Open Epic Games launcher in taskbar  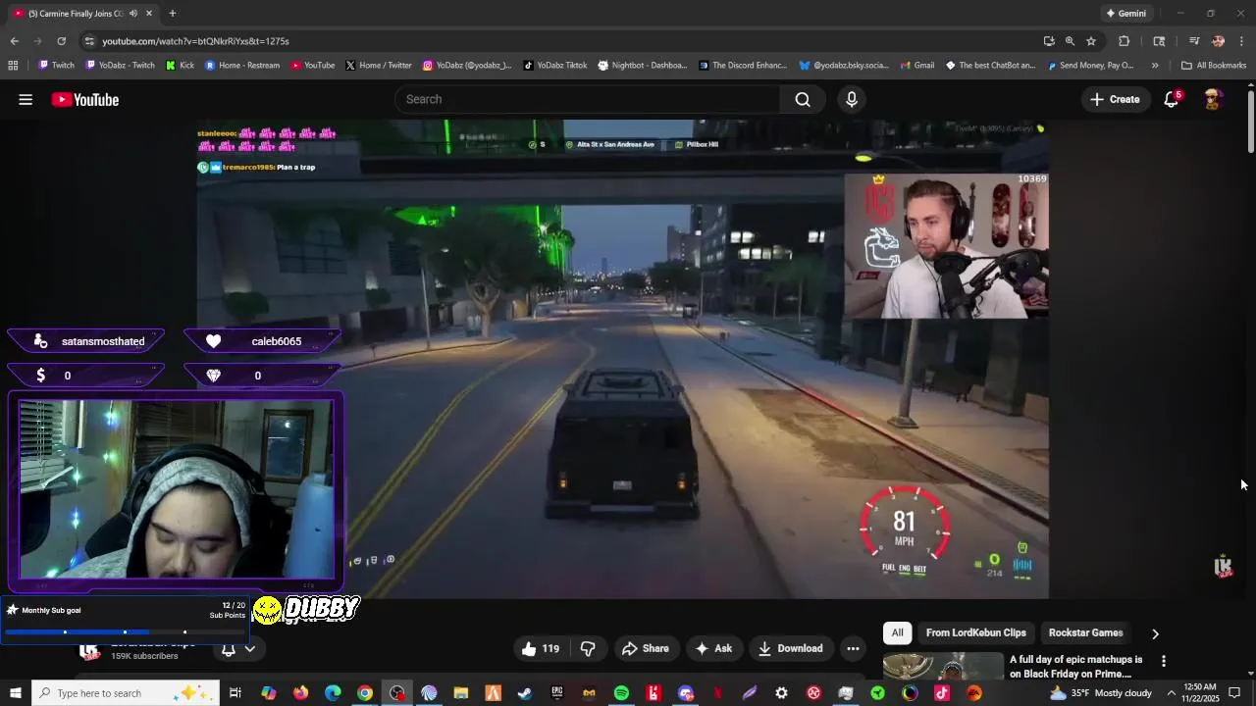click(557, 693)
